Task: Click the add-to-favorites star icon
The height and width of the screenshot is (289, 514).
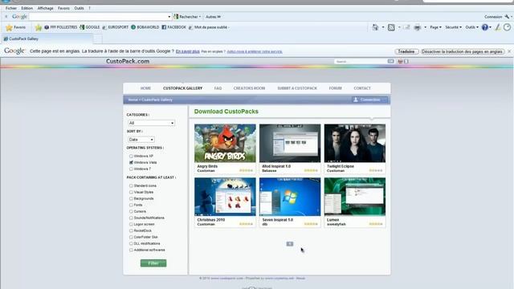Action: (39, 27)
